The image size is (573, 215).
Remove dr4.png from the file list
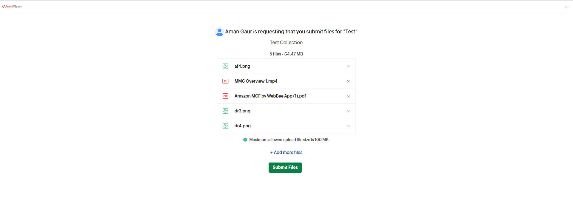pos(348,126)
